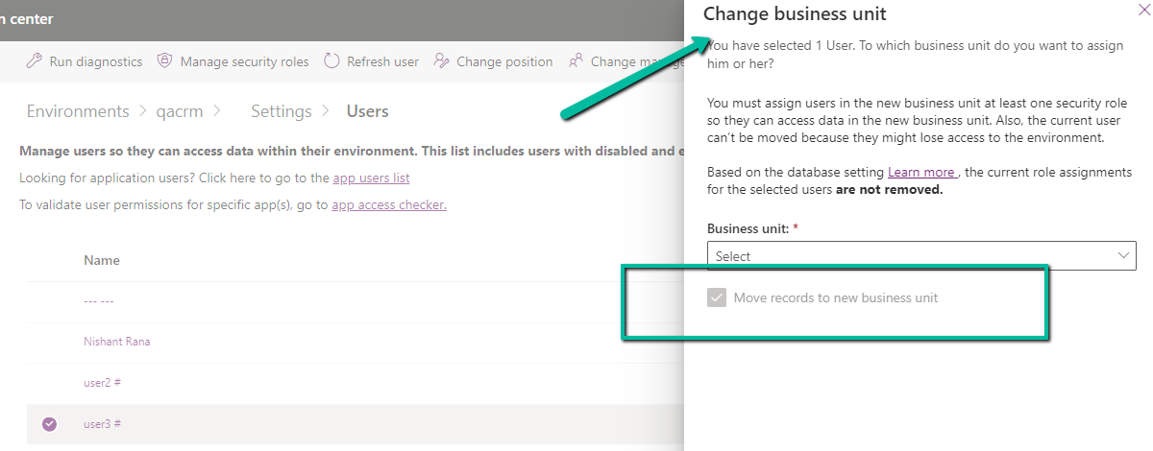The width and height of the screenshot is (1153, 451).
Task: Click the Users breadcrumb
Action: (x=368, y=111)
